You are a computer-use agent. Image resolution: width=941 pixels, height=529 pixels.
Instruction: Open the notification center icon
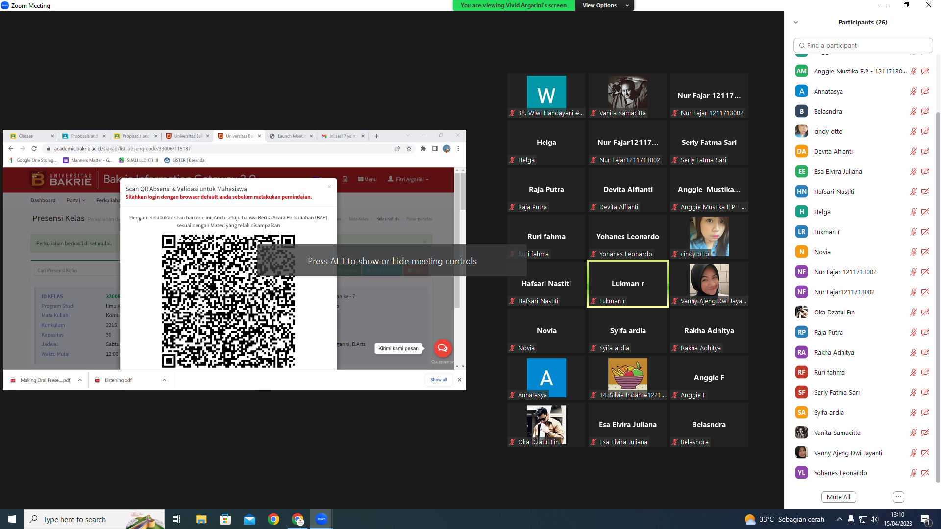pos(926,519)
